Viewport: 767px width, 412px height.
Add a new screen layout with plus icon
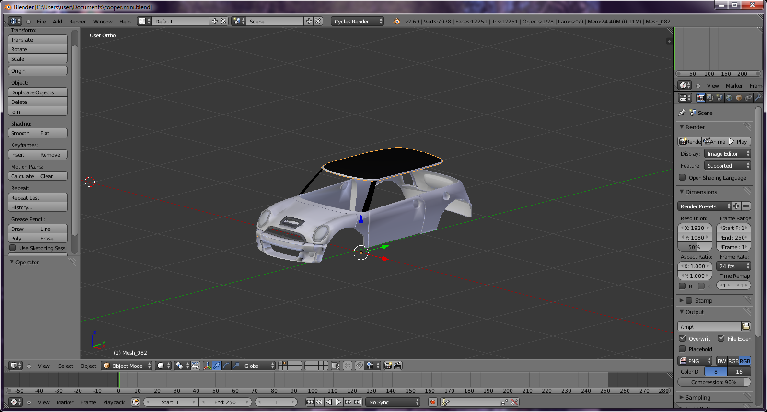(x=215, y=21)
